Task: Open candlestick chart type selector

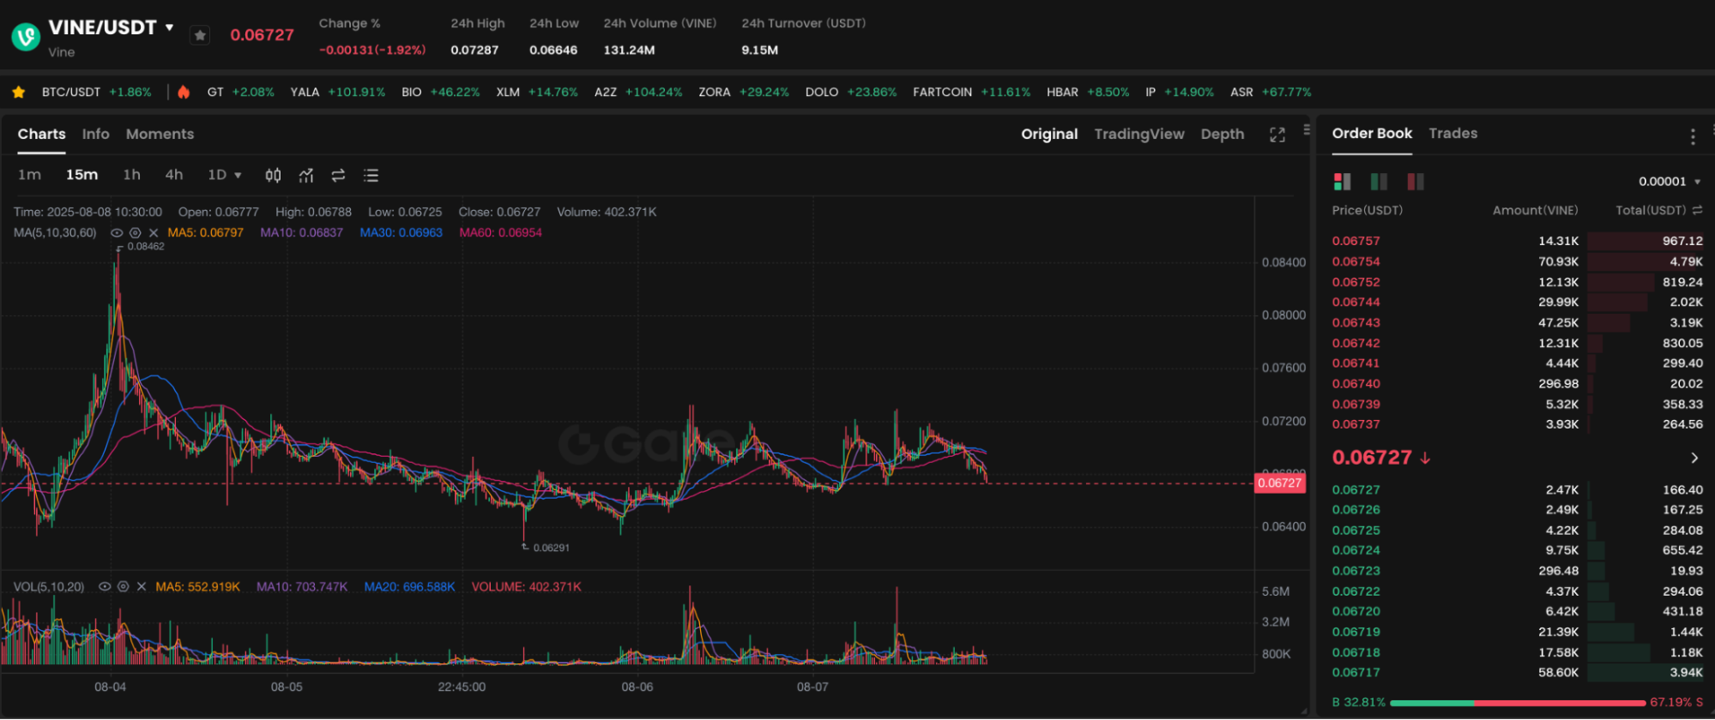Action: pos(273,175)
